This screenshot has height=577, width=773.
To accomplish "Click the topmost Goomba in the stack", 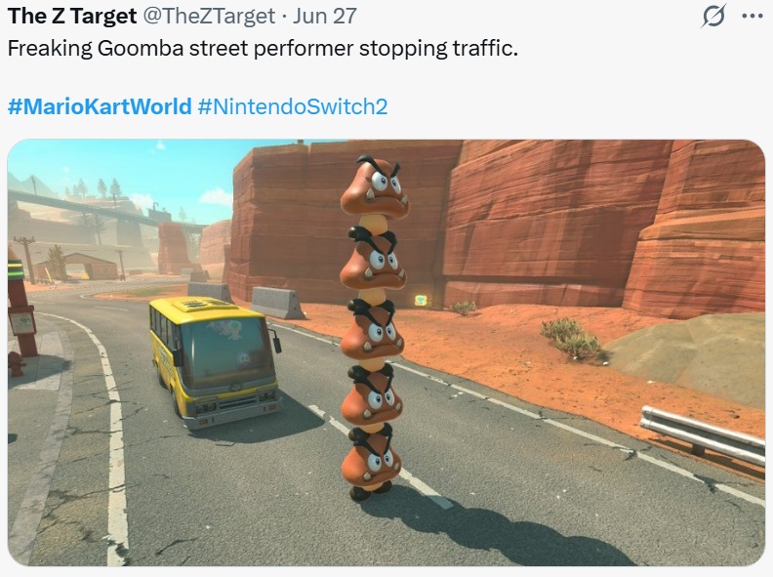I will coord(375,185).
